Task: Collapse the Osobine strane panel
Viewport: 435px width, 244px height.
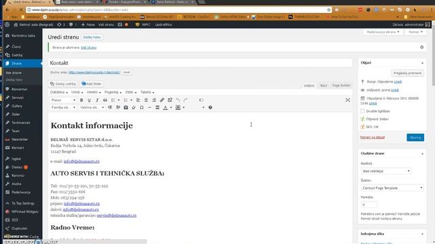Action: (422, 154)
